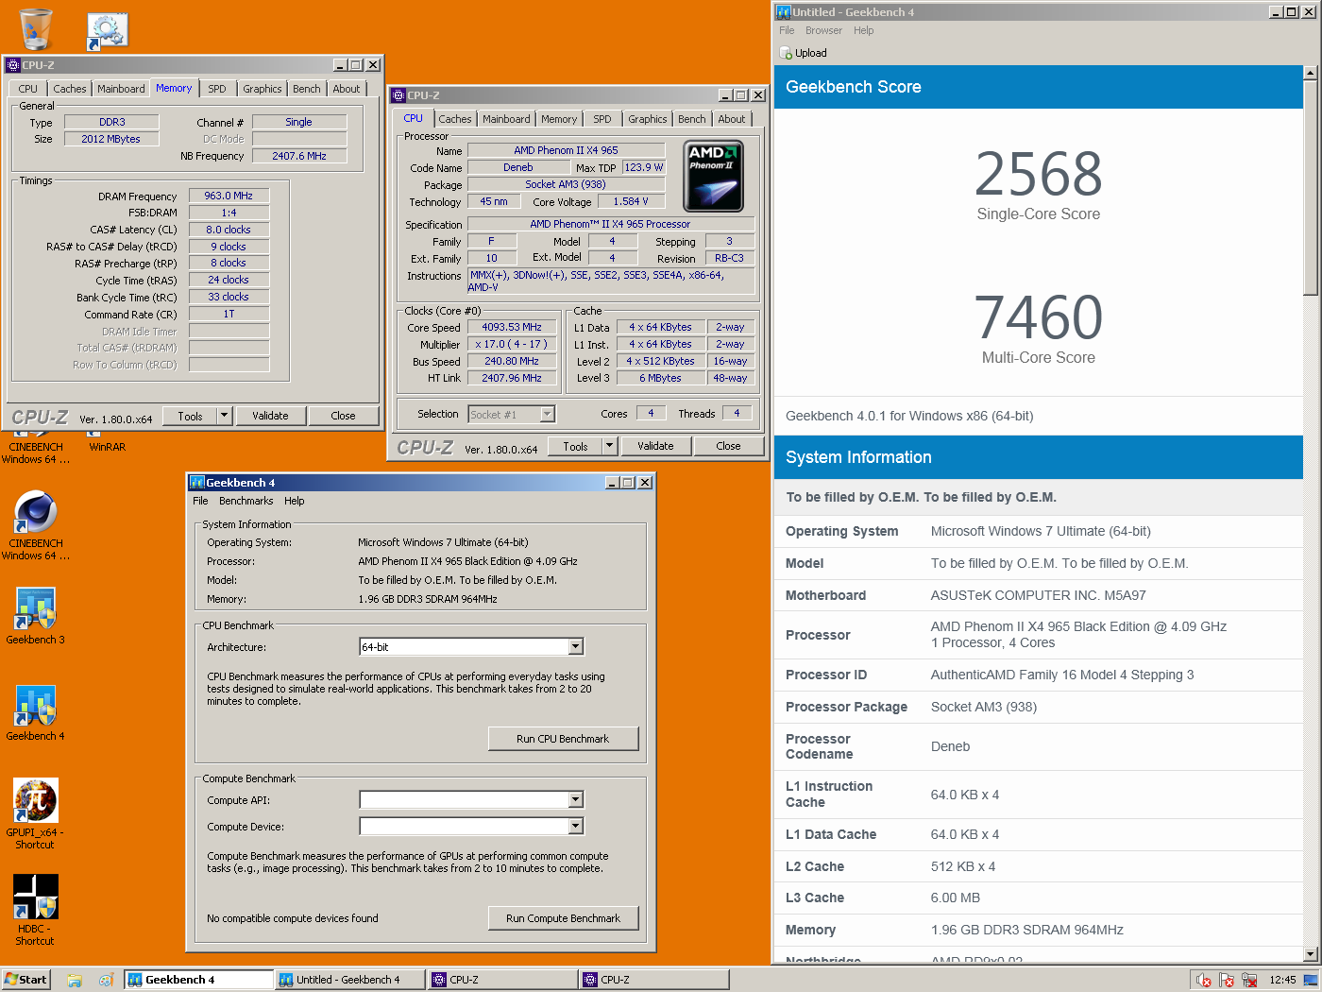The width and height of the screenshot is (1322, 992).
Task: Click the Action Center flag tray icon
Action: (x=1227, y=981)
